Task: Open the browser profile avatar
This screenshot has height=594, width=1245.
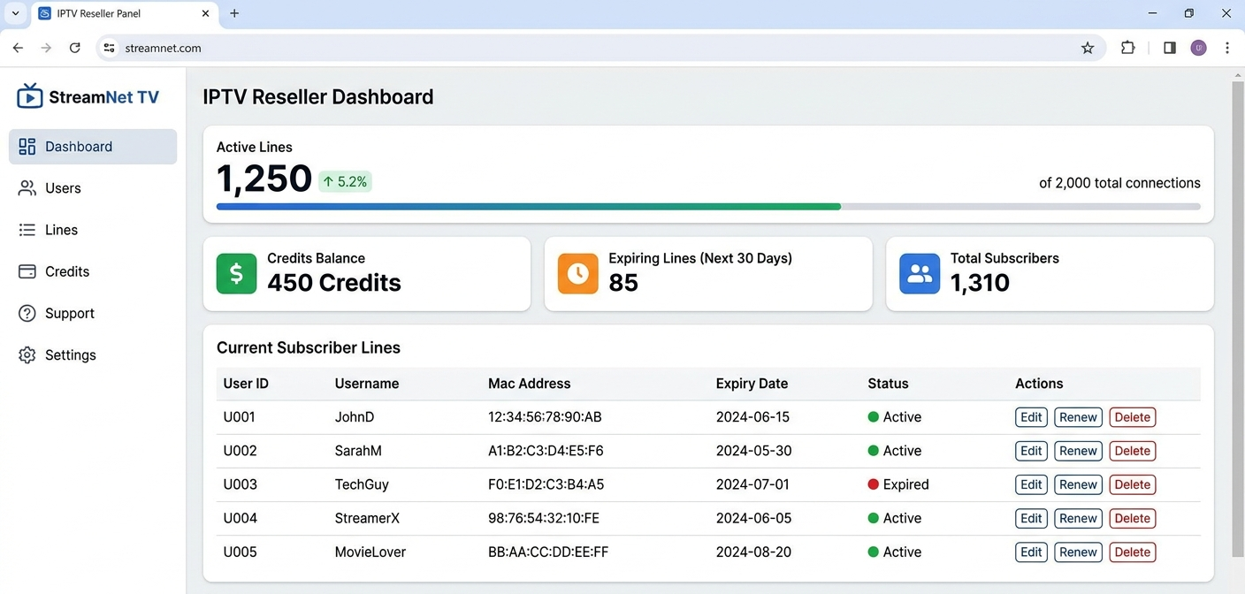Action: (1198, 48)
